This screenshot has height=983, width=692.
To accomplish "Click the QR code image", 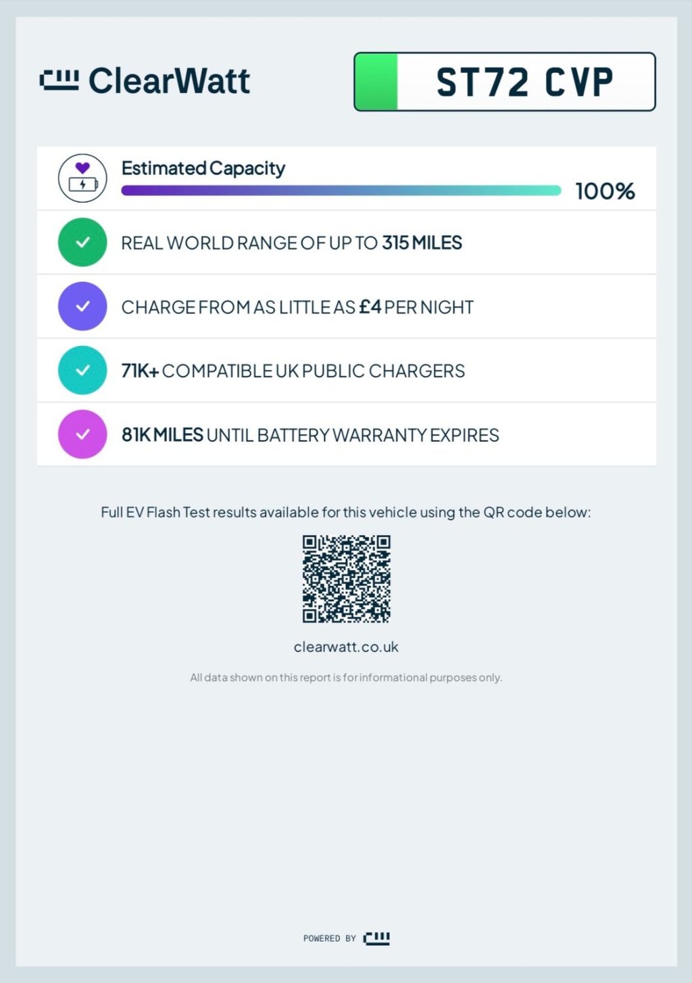I will (346, 579).
